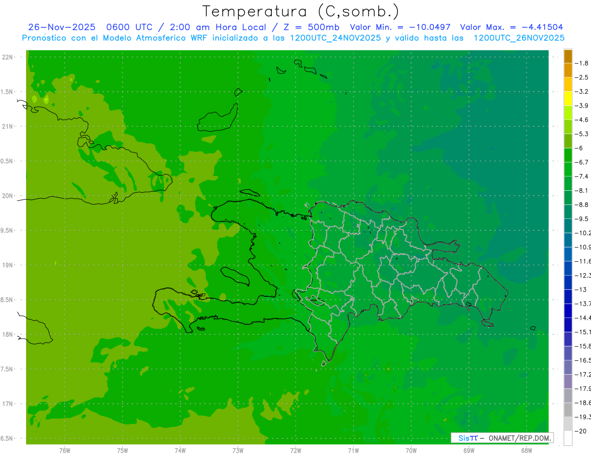Image resolution: width=591 pixels, height=457 pixels.
Task: Click the '-6.7' legend value
Action: (x=582, y=162)
